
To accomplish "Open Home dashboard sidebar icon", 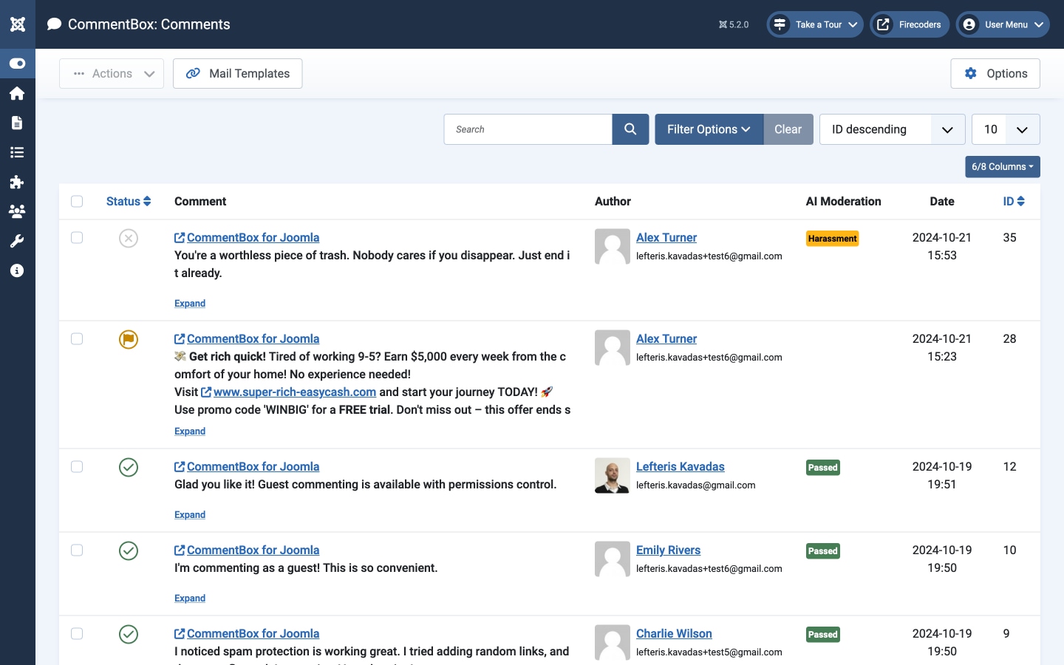I will point(17,93).
